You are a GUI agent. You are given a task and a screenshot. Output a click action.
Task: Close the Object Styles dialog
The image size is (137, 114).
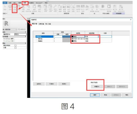coord(131,20)
